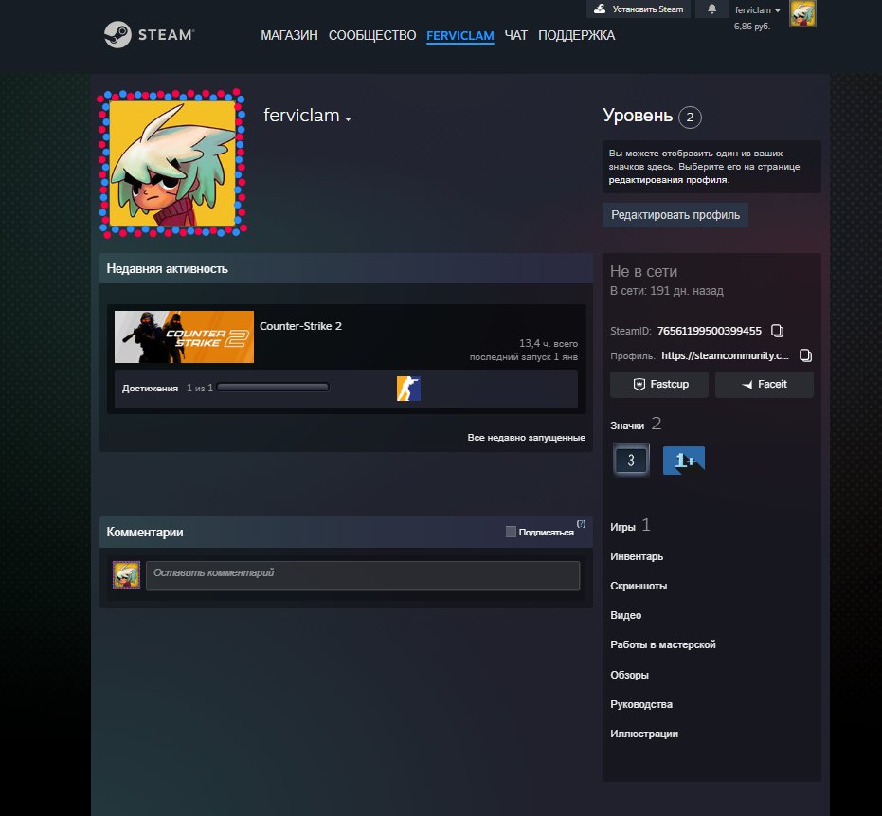This screenshot has width=882, height=816.
Task: Click the Steam logo icon
Action: (117, 35)
